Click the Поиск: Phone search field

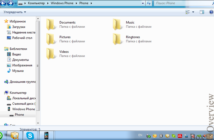(183, 3)
